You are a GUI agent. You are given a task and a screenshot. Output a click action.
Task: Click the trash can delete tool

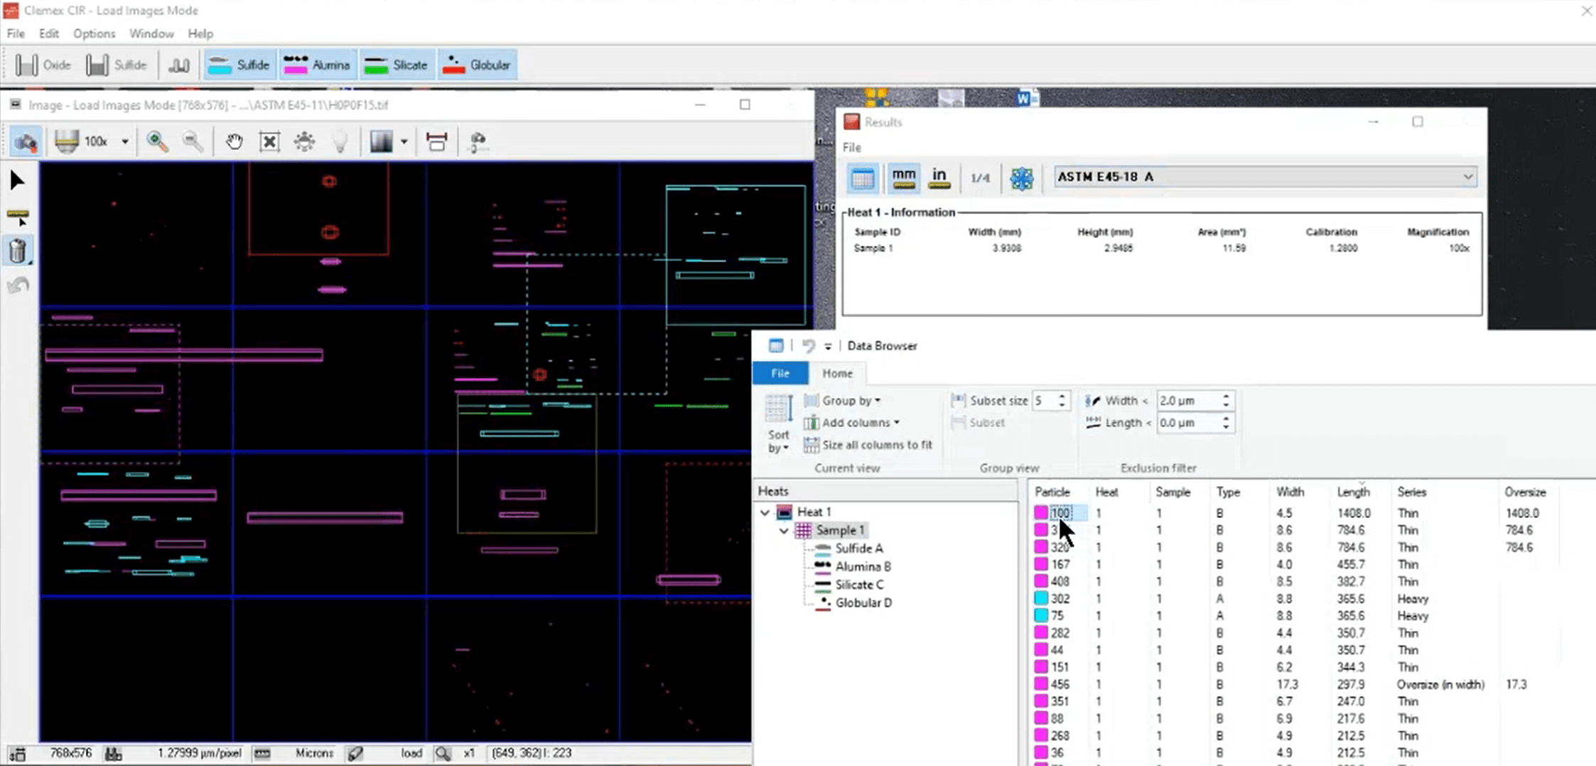(18, 251)
